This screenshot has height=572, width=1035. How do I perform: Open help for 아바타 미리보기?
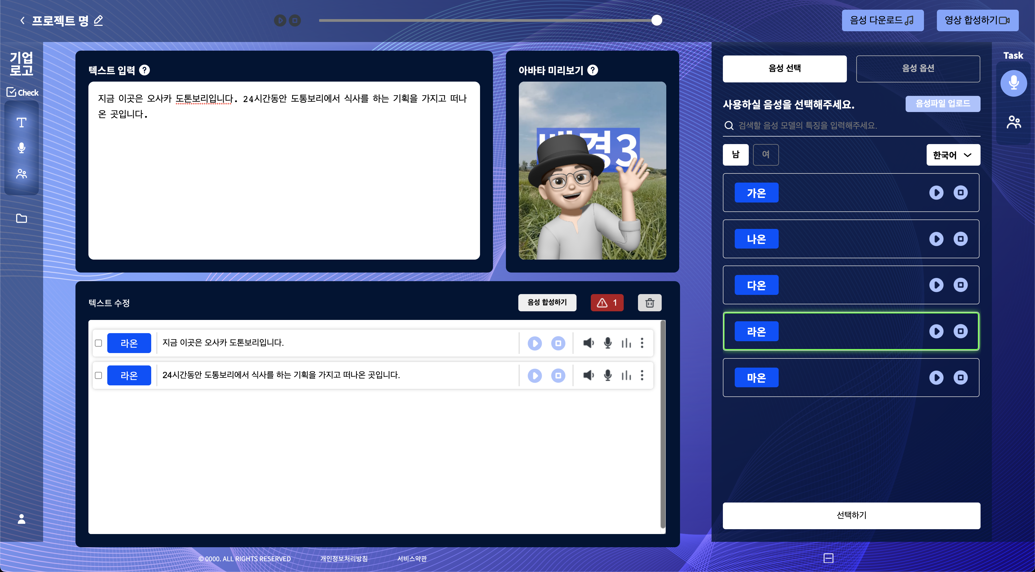[x=593, y=70]
